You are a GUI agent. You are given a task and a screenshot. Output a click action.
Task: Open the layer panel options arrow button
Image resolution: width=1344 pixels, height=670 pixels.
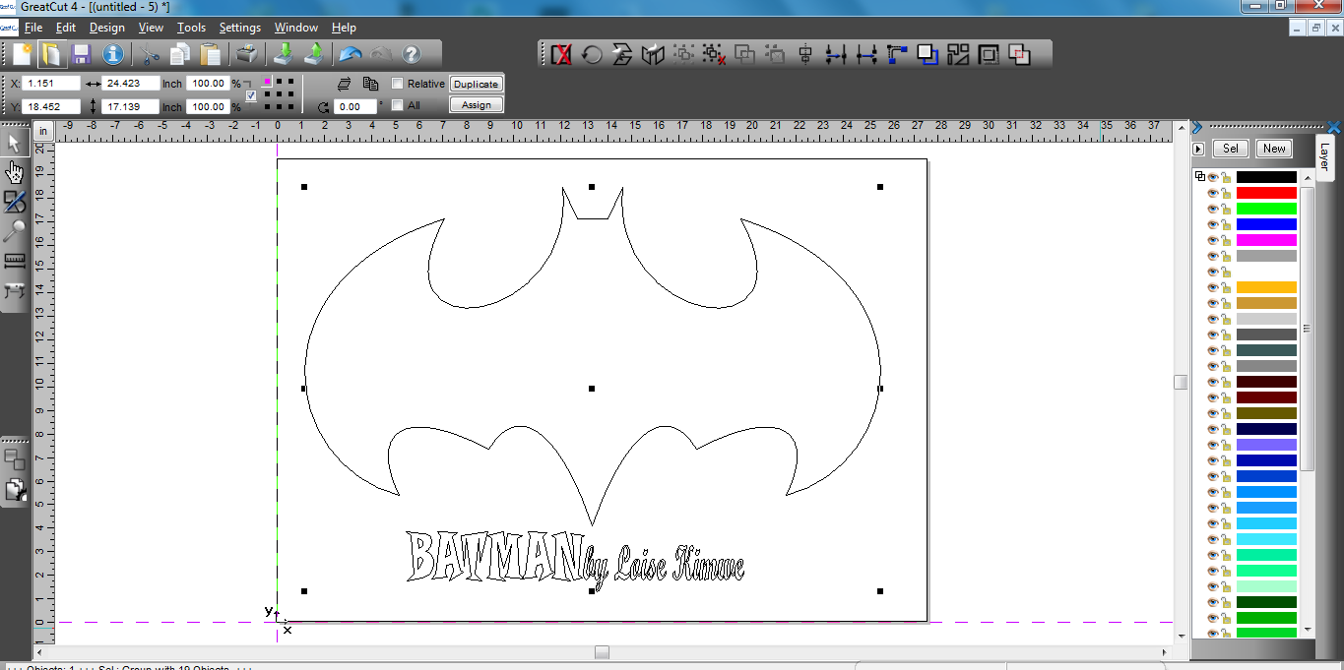1198,149
